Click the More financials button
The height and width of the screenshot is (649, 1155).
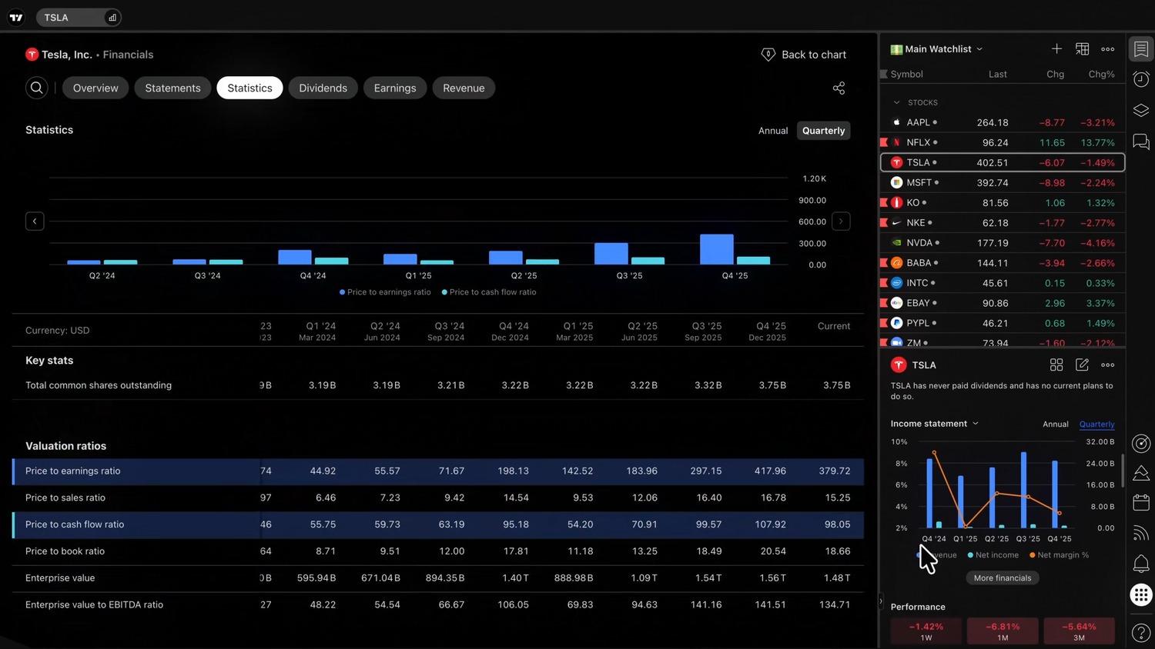pos(1002,578)
